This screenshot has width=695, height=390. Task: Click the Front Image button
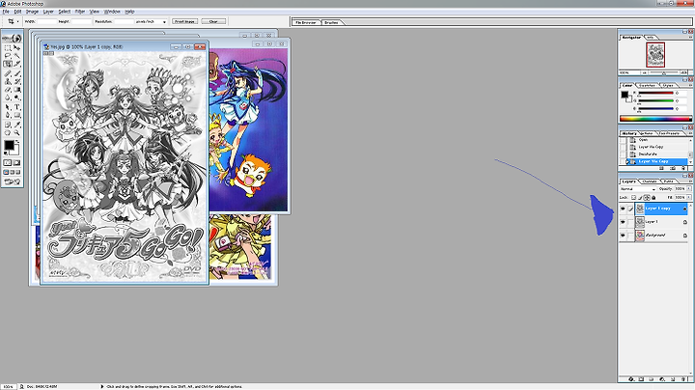pyautogui.click(x=184, y=21)
